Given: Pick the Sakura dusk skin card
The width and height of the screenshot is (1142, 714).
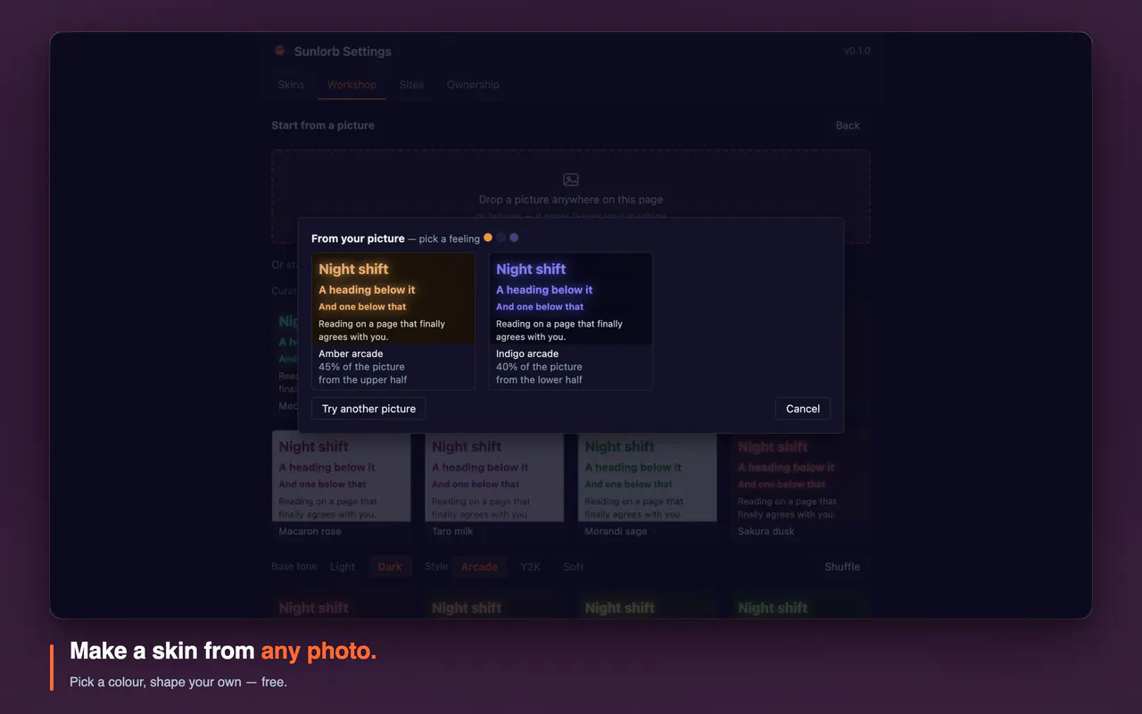Looking at the screenshot, I should [x=800, y=486].
